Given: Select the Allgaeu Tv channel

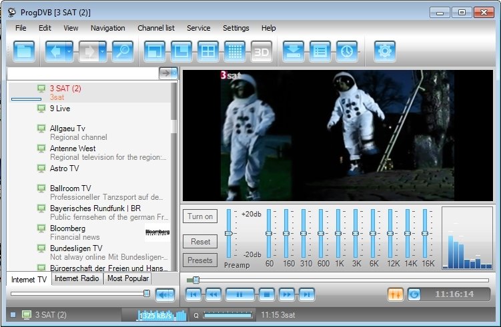Looking at the screenshot, I should coord(90,133).
